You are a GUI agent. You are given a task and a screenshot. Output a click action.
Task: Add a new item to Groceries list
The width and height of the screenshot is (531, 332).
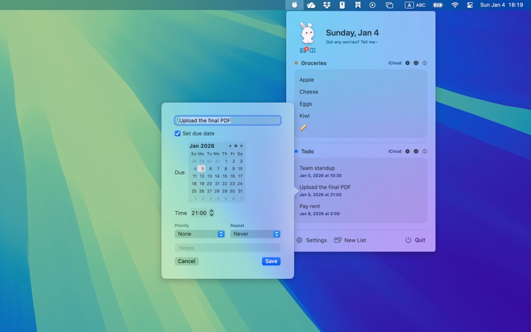pos(408,63)
